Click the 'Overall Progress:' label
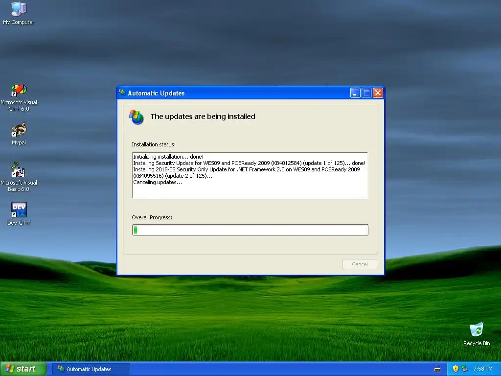501x376 pixels. (x=152, y=217)
